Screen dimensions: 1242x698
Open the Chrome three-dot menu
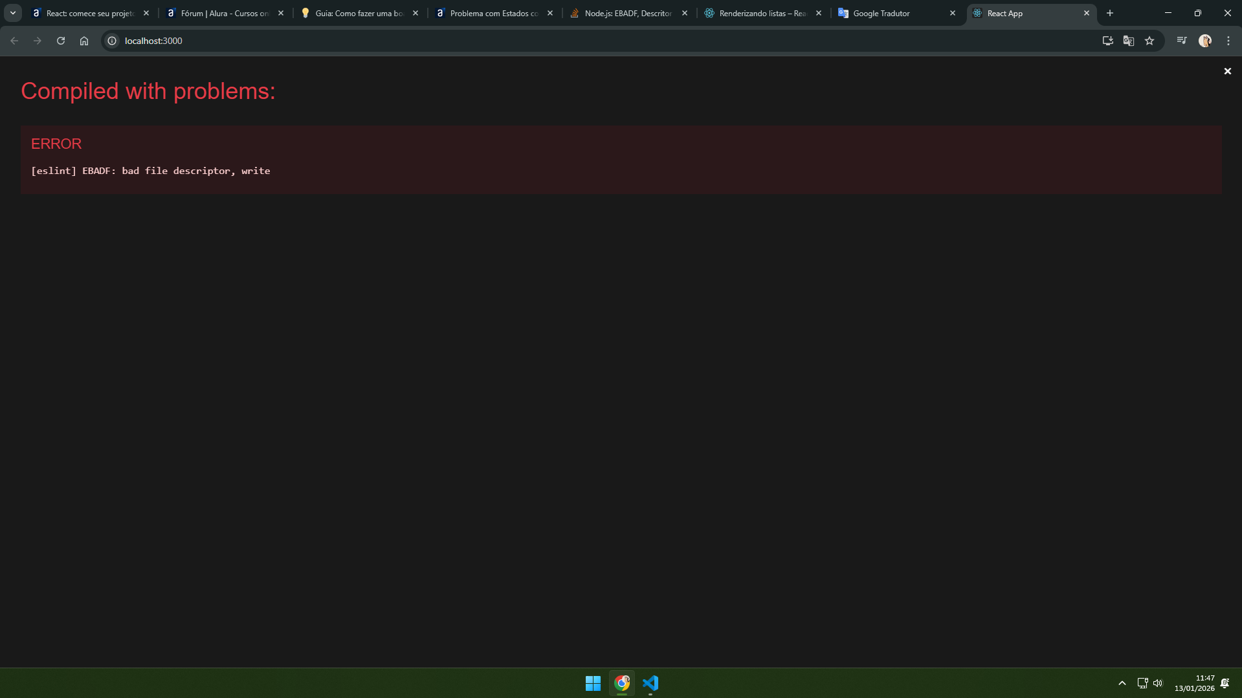(1228, 41)
